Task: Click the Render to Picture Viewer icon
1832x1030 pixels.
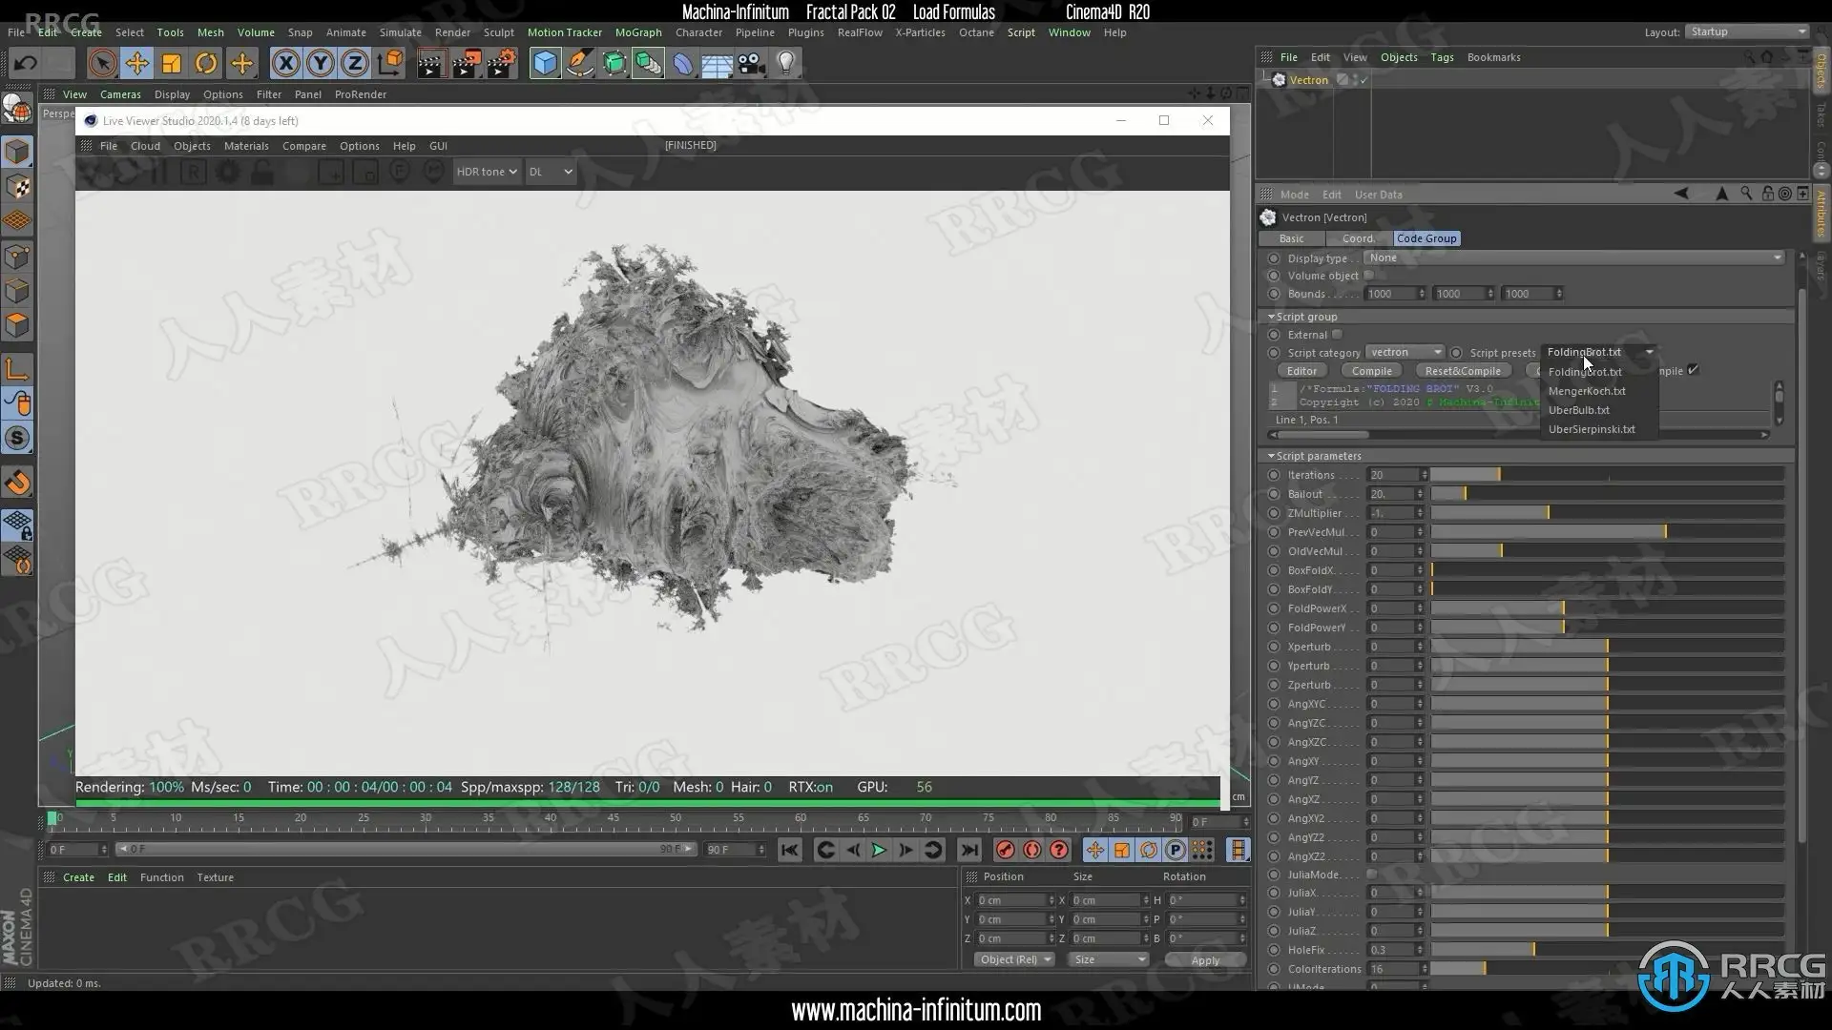Action: point(466,64)
